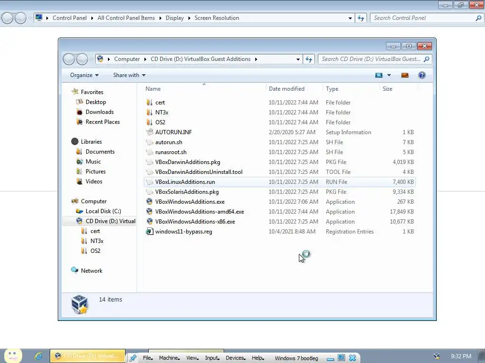Select Videos library in navigation pane

tap(94, 181)
